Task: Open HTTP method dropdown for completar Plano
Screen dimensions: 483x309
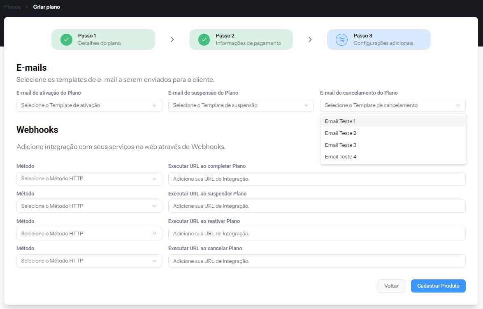Action: pos(89,179)
